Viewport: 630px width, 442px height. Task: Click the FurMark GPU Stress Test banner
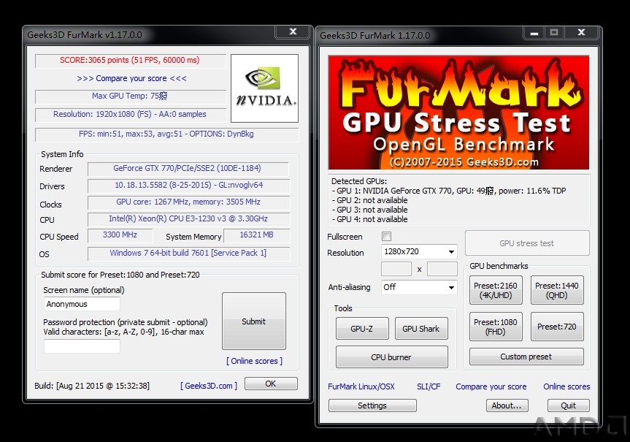[x=458, y=113]
